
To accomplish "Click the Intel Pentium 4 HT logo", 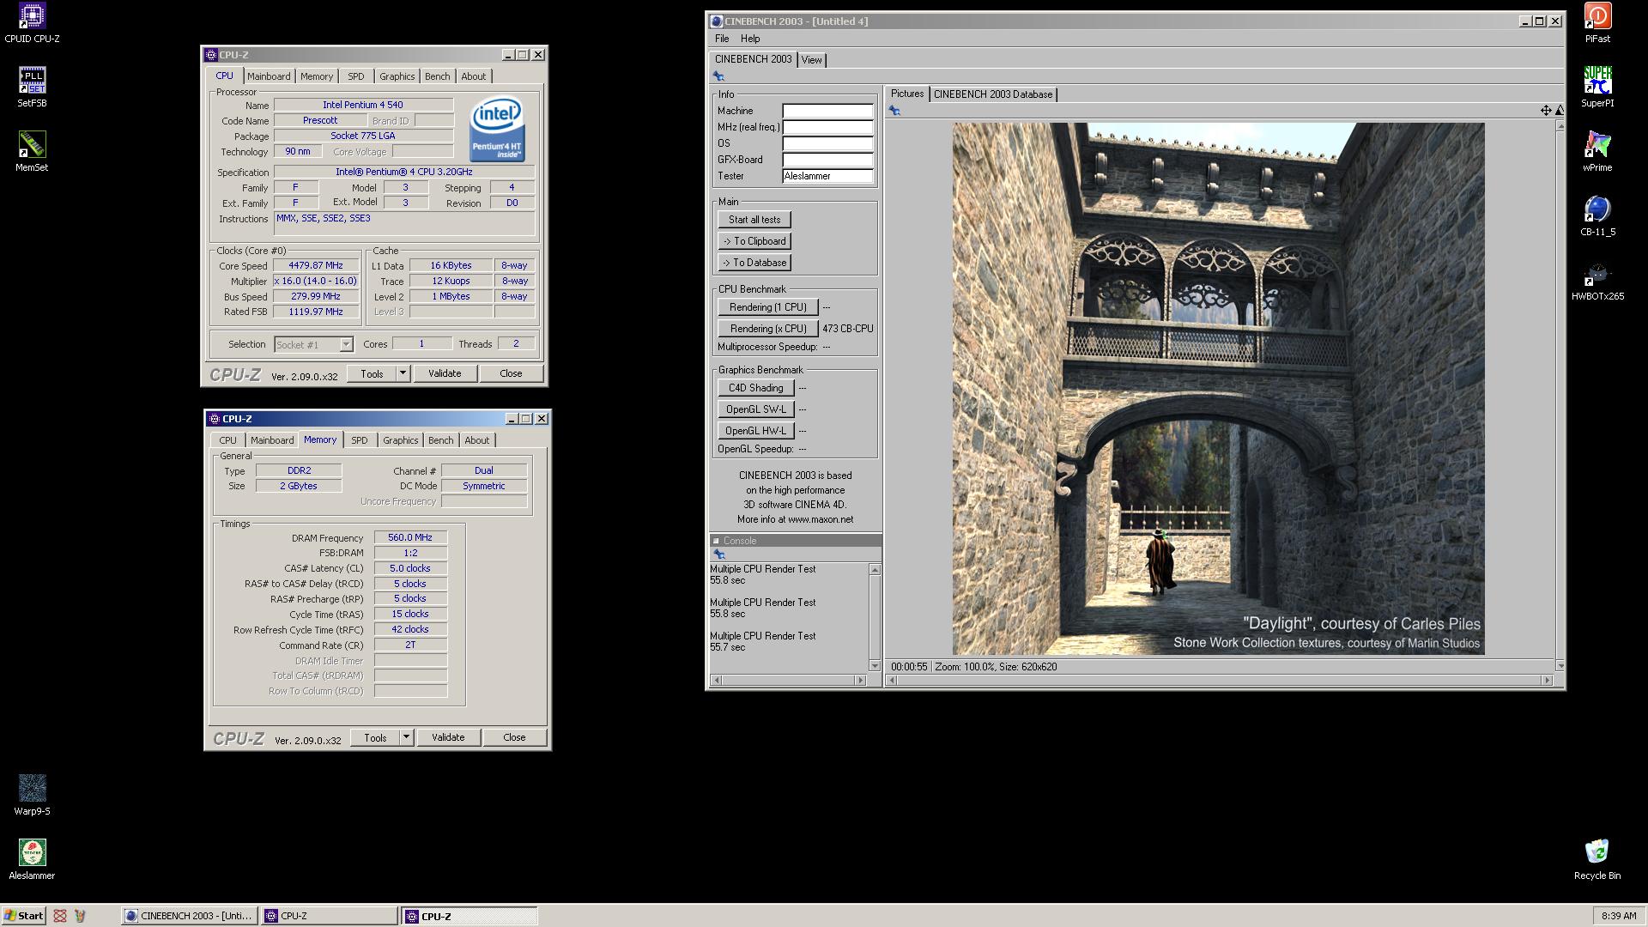I will [x=497, y=129].
